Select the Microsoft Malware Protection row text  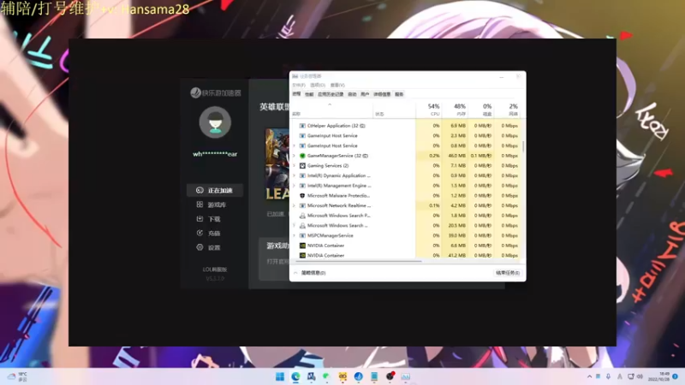pyautogui.click(x=338, y=196)
